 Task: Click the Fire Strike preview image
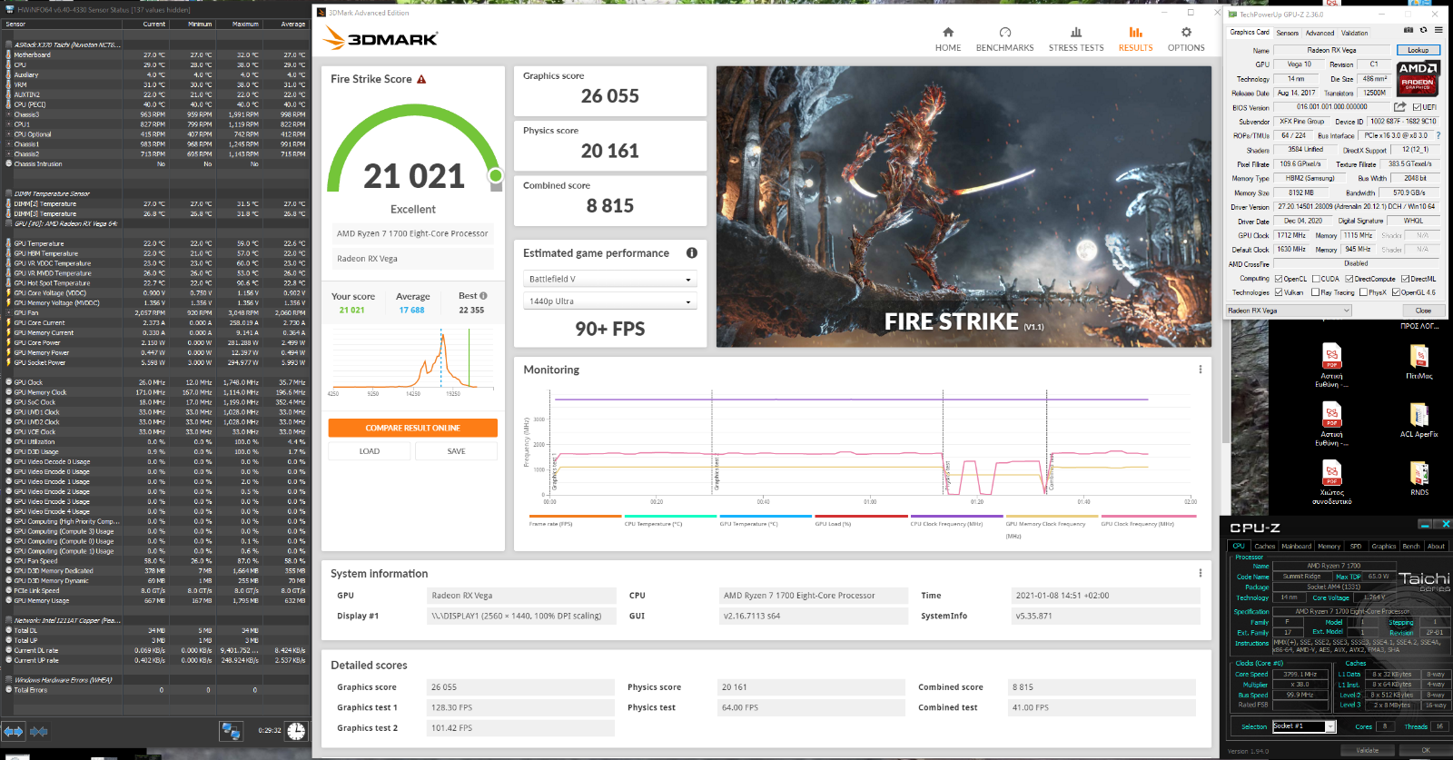tap(964, 206)
